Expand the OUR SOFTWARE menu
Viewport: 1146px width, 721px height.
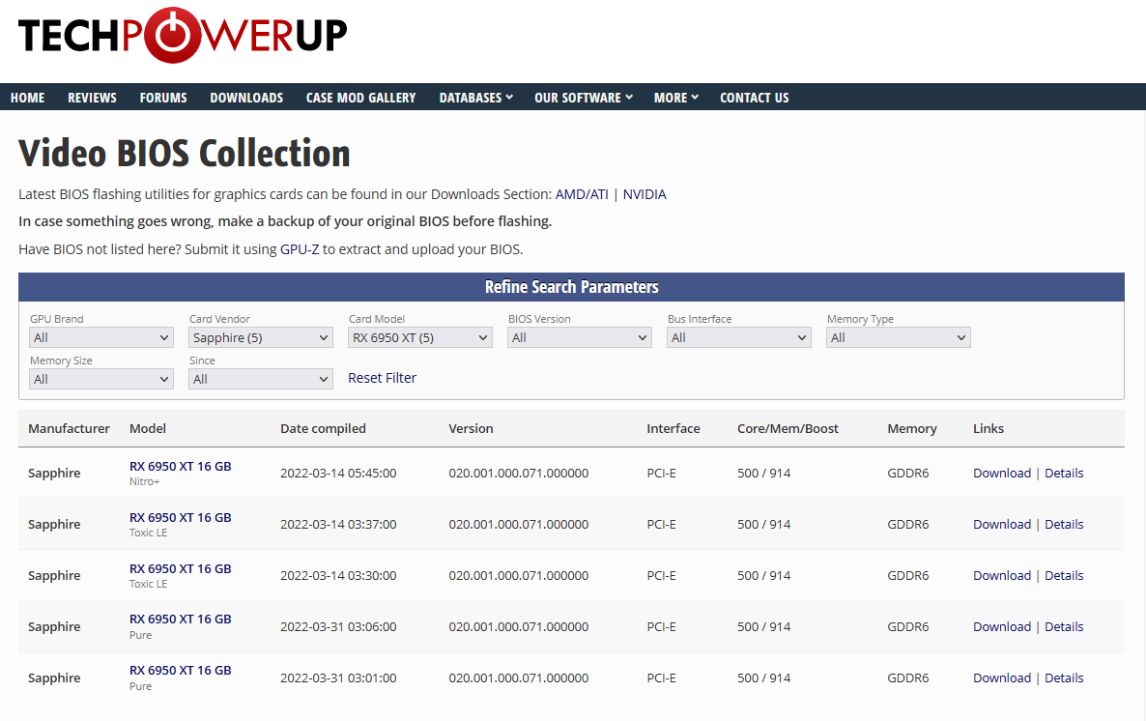pos(584,98)
